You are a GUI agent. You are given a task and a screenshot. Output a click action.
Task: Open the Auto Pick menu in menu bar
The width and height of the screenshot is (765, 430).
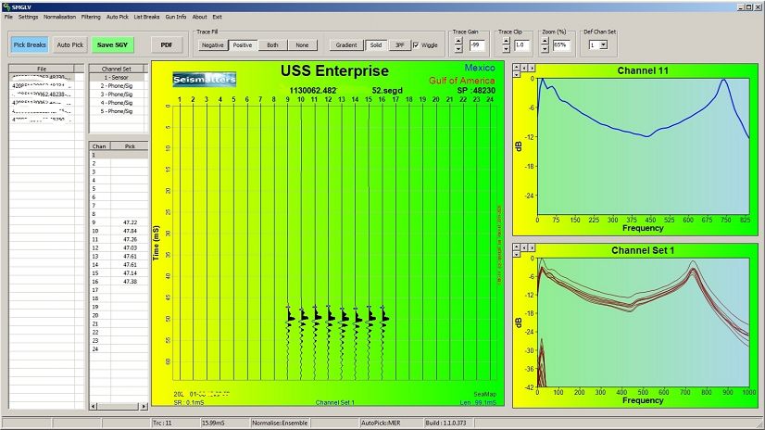[117, 17]
